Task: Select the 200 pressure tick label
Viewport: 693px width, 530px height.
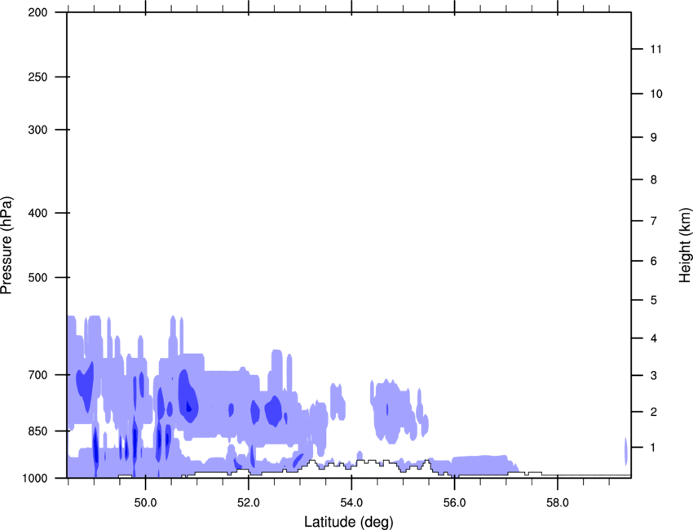Action: [x=38, y=13]
